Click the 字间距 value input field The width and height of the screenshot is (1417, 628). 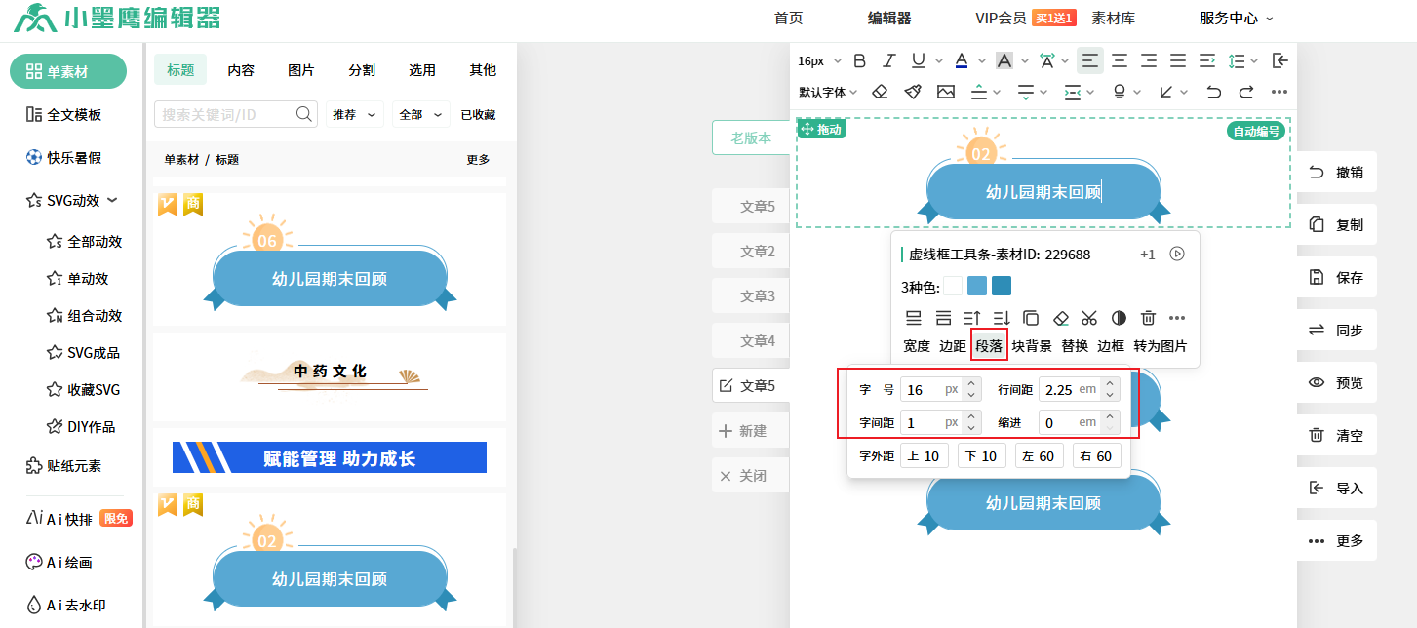click(931, 422)
